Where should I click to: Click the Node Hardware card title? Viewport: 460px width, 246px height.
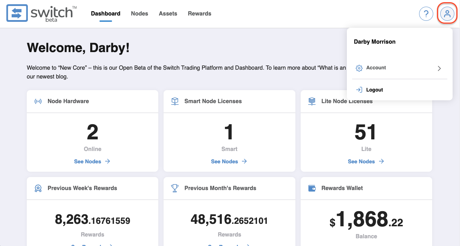[x=68, y=101]
